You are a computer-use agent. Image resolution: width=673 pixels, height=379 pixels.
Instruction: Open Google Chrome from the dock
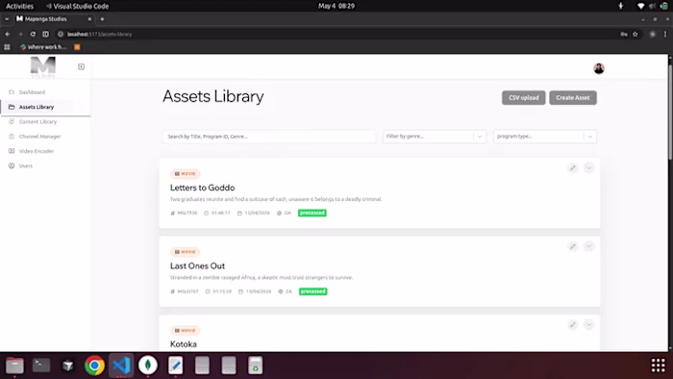(x=94, y=366)
